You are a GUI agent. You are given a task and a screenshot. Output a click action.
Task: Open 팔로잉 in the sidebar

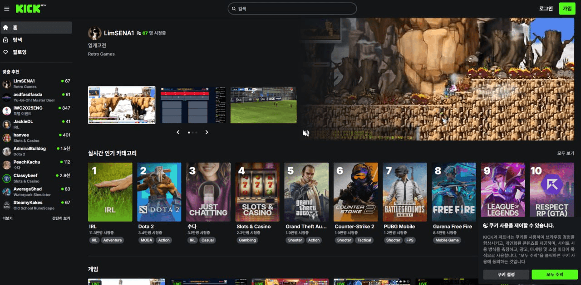36,52
